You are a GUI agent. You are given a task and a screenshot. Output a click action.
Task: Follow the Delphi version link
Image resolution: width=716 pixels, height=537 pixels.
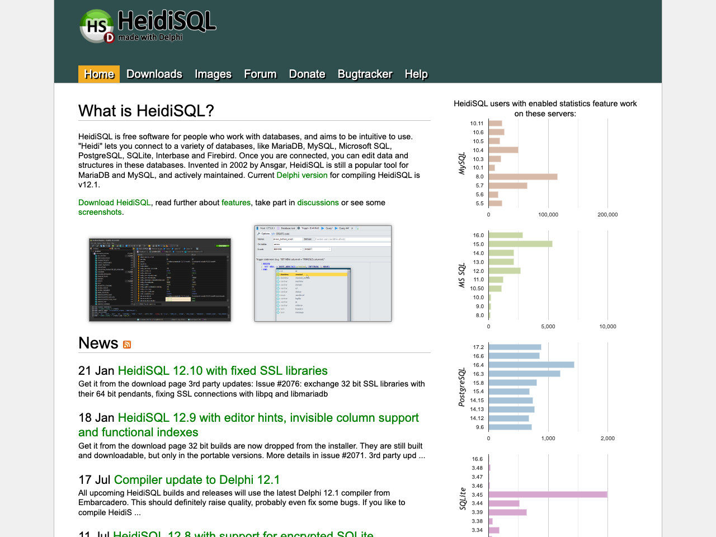302,175
